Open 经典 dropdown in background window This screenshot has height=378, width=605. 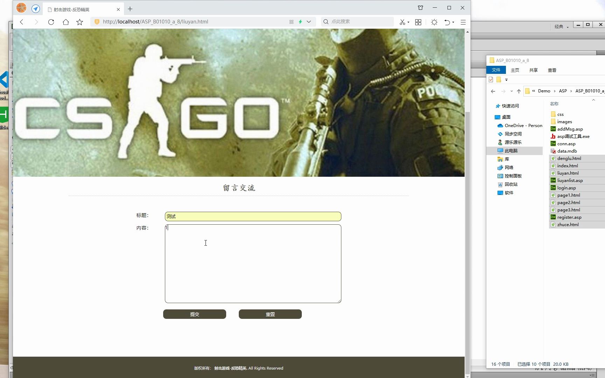coord(561,26)
